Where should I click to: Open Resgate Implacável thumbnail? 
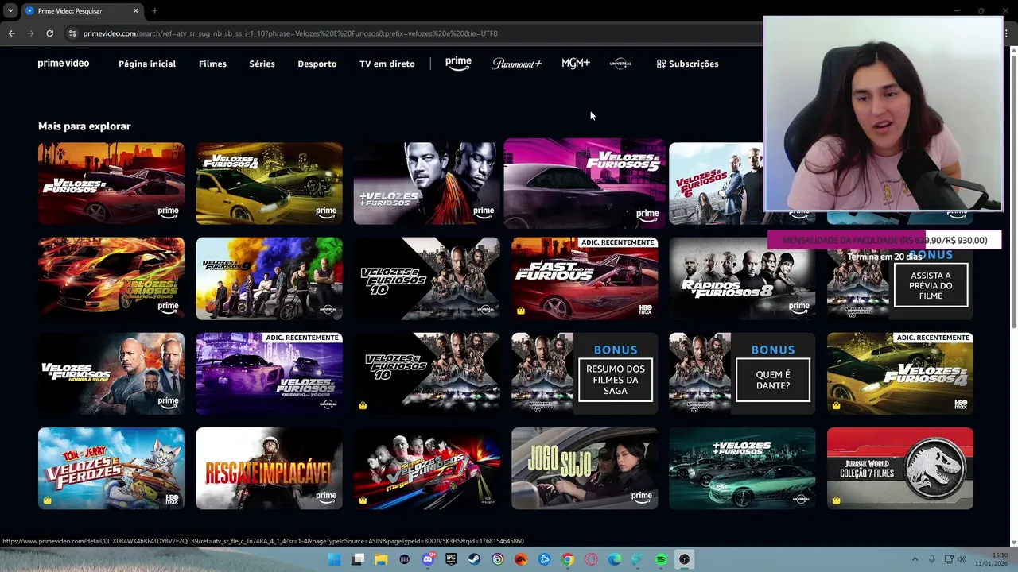coord(270,469)
